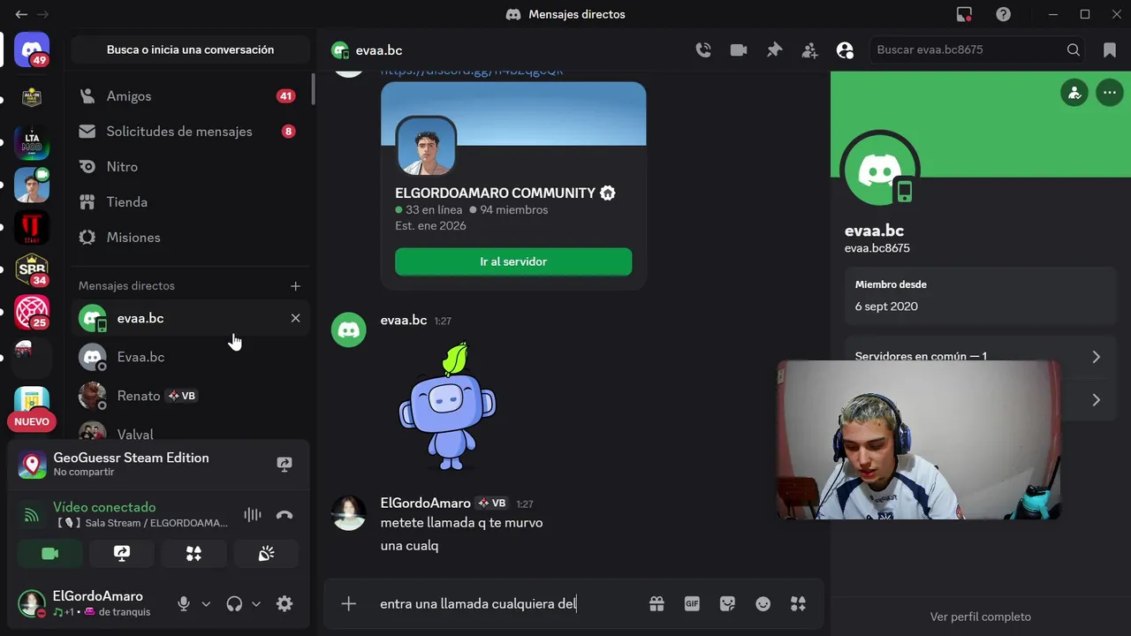Open friend options icon on profile banner
The height and width of the screenshot is (636, 1131).
1074,92
